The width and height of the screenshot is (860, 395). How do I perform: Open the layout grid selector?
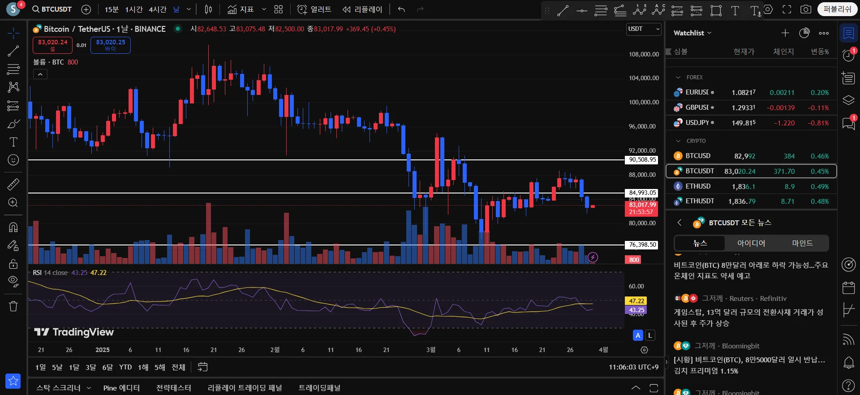[279, 9]
